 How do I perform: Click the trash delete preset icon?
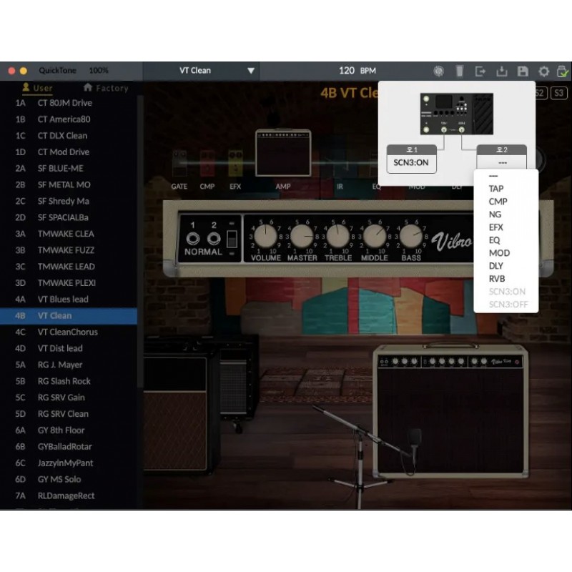click(460, 71)
